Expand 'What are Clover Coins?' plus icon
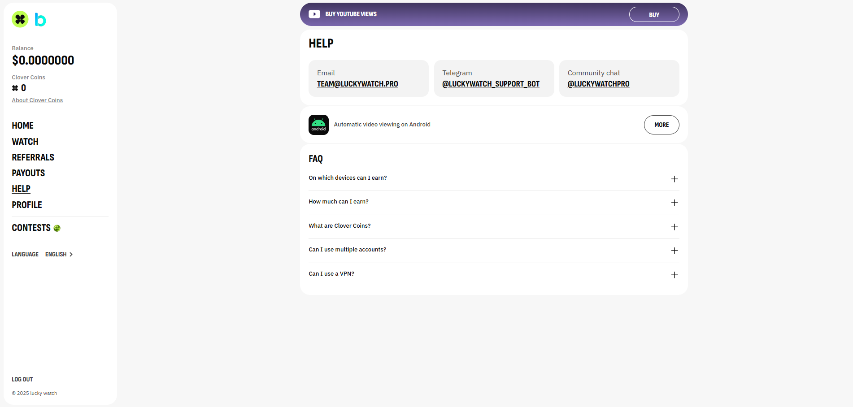 [x=674, y=227]
